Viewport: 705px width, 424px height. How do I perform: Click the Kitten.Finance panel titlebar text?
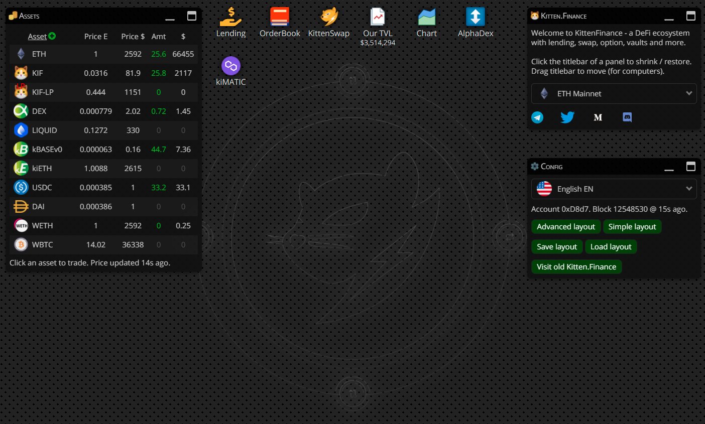tap(563, 16)
